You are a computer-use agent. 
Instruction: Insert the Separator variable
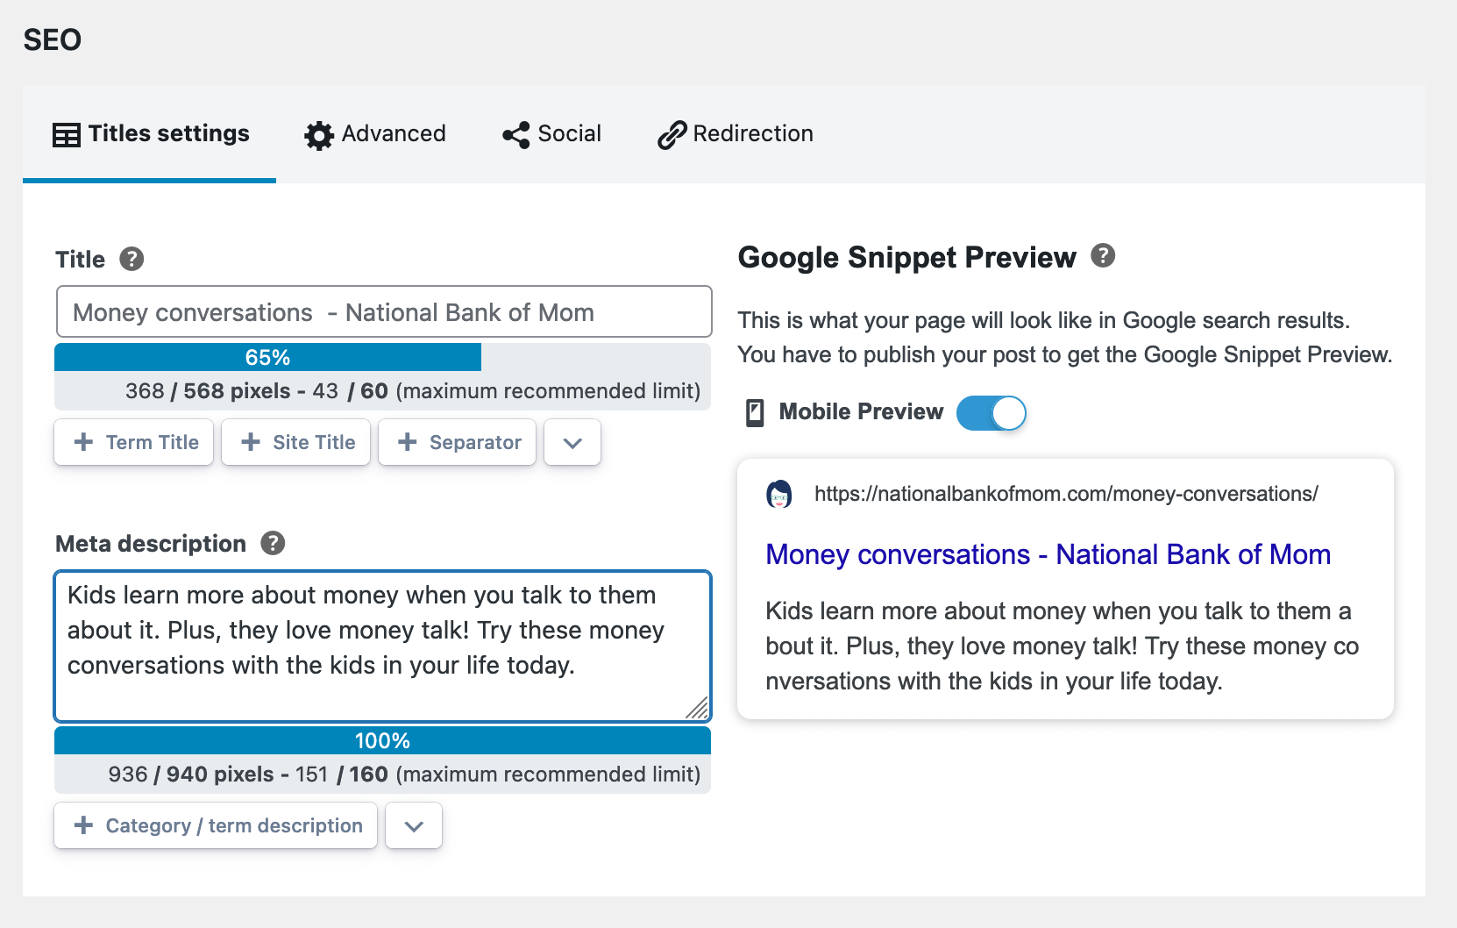click(458, 442)
